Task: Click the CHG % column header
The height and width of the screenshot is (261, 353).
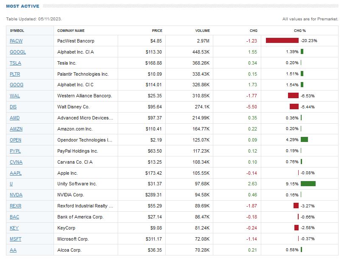Action: pyautogui.click(x=300, y=31)
